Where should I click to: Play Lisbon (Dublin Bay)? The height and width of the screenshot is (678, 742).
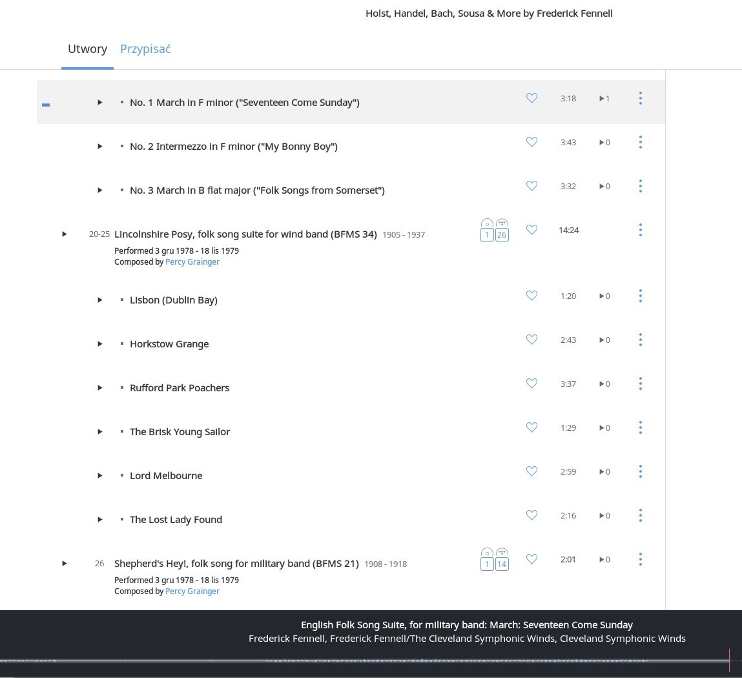coord(100,300)
